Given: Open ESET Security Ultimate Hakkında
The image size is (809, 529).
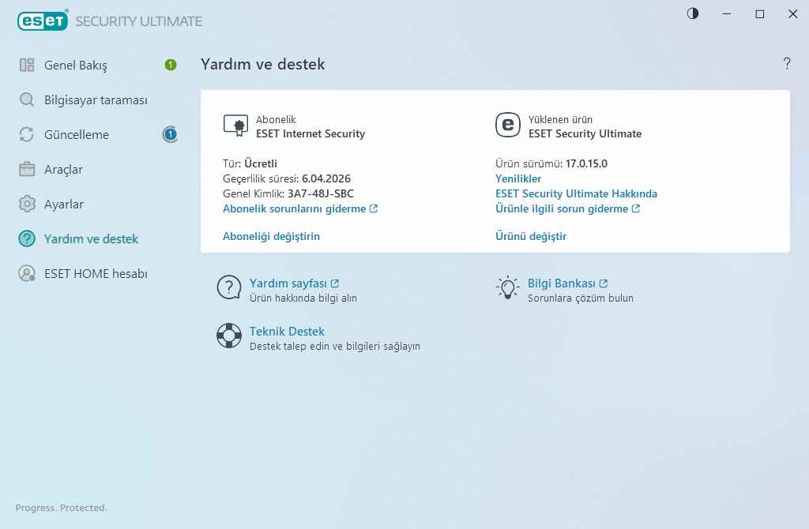Looking at the screenshot, I should tap(576, 193).
